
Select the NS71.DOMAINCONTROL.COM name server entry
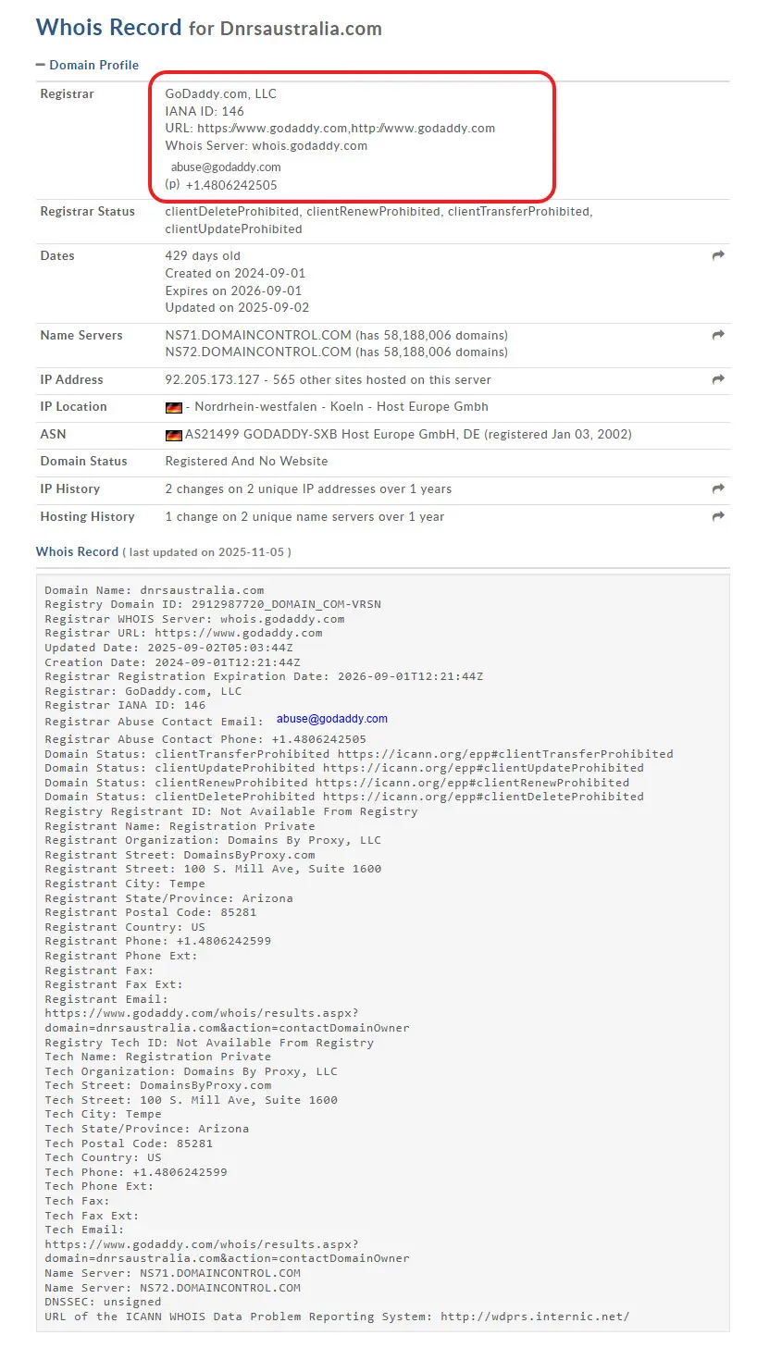(258, 335)
